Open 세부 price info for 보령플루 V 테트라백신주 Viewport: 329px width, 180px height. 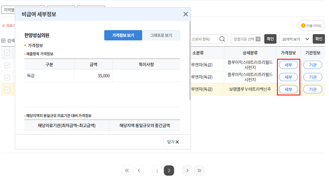[x=288, y=89]
